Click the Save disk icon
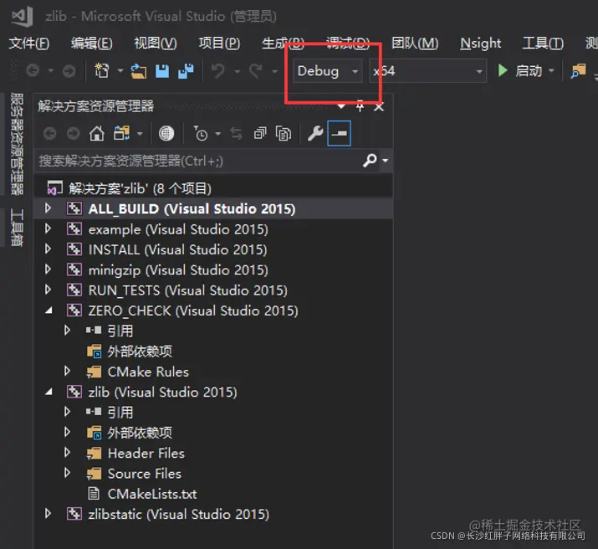The image size is (598, 549). coord(162,71)
